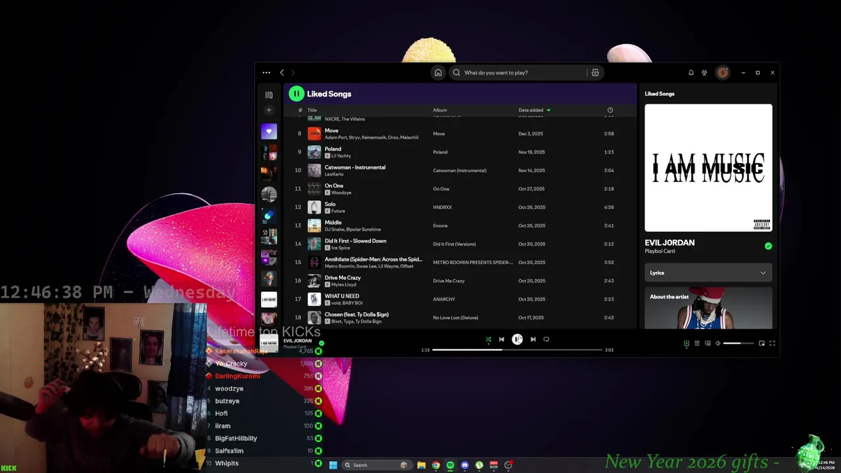Open the miniplayer

point(761,344)
